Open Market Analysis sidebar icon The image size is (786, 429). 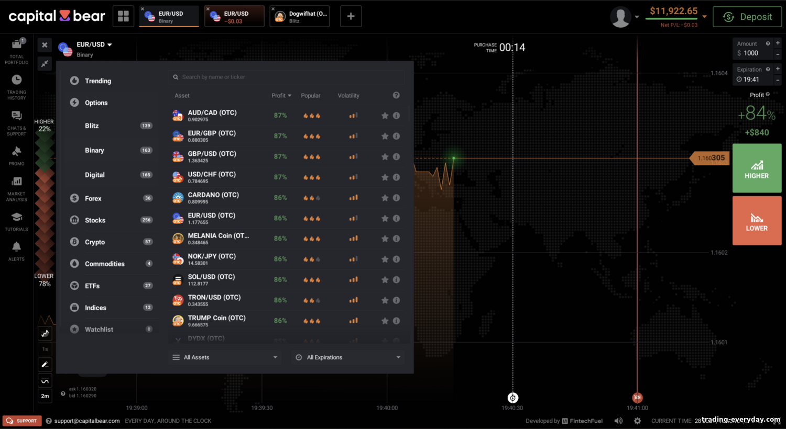click(x=17, y=189)
